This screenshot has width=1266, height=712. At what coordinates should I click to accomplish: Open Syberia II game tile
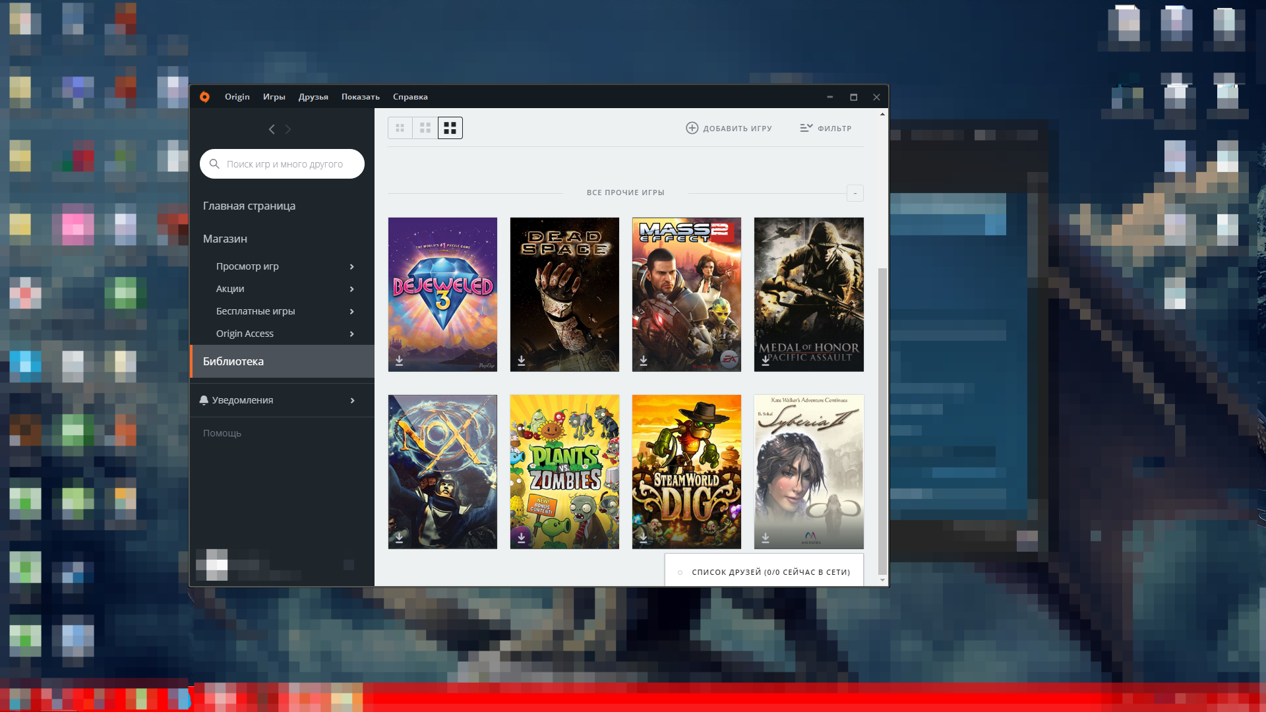809,472
